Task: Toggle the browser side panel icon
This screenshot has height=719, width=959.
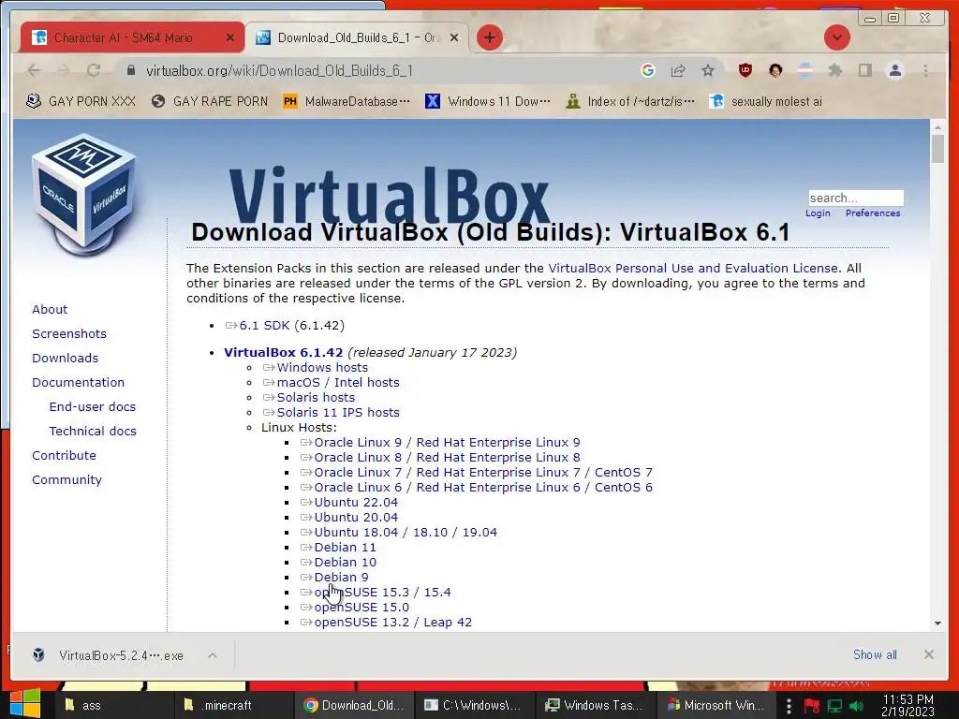Action: pos(864,71)
